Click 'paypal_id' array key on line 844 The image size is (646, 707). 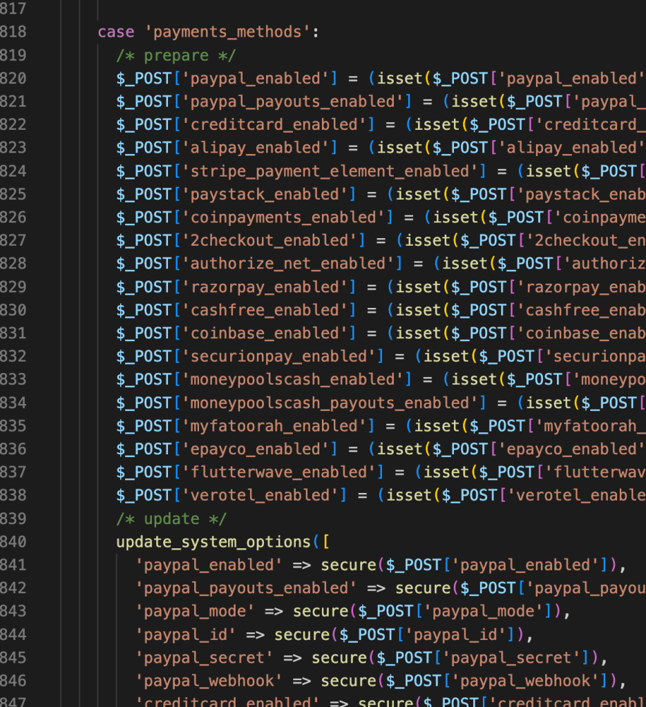[x=186, y=635]
